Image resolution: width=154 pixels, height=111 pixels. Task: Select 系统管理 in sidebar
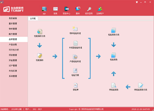(x=13, y=76)
